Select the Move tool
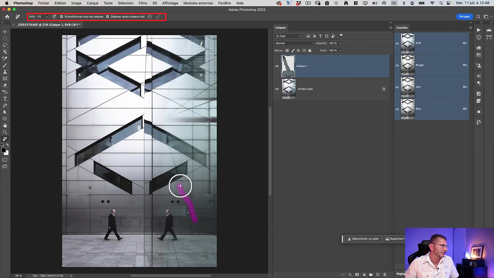This screenshot has width=494, height=278. 5,32
